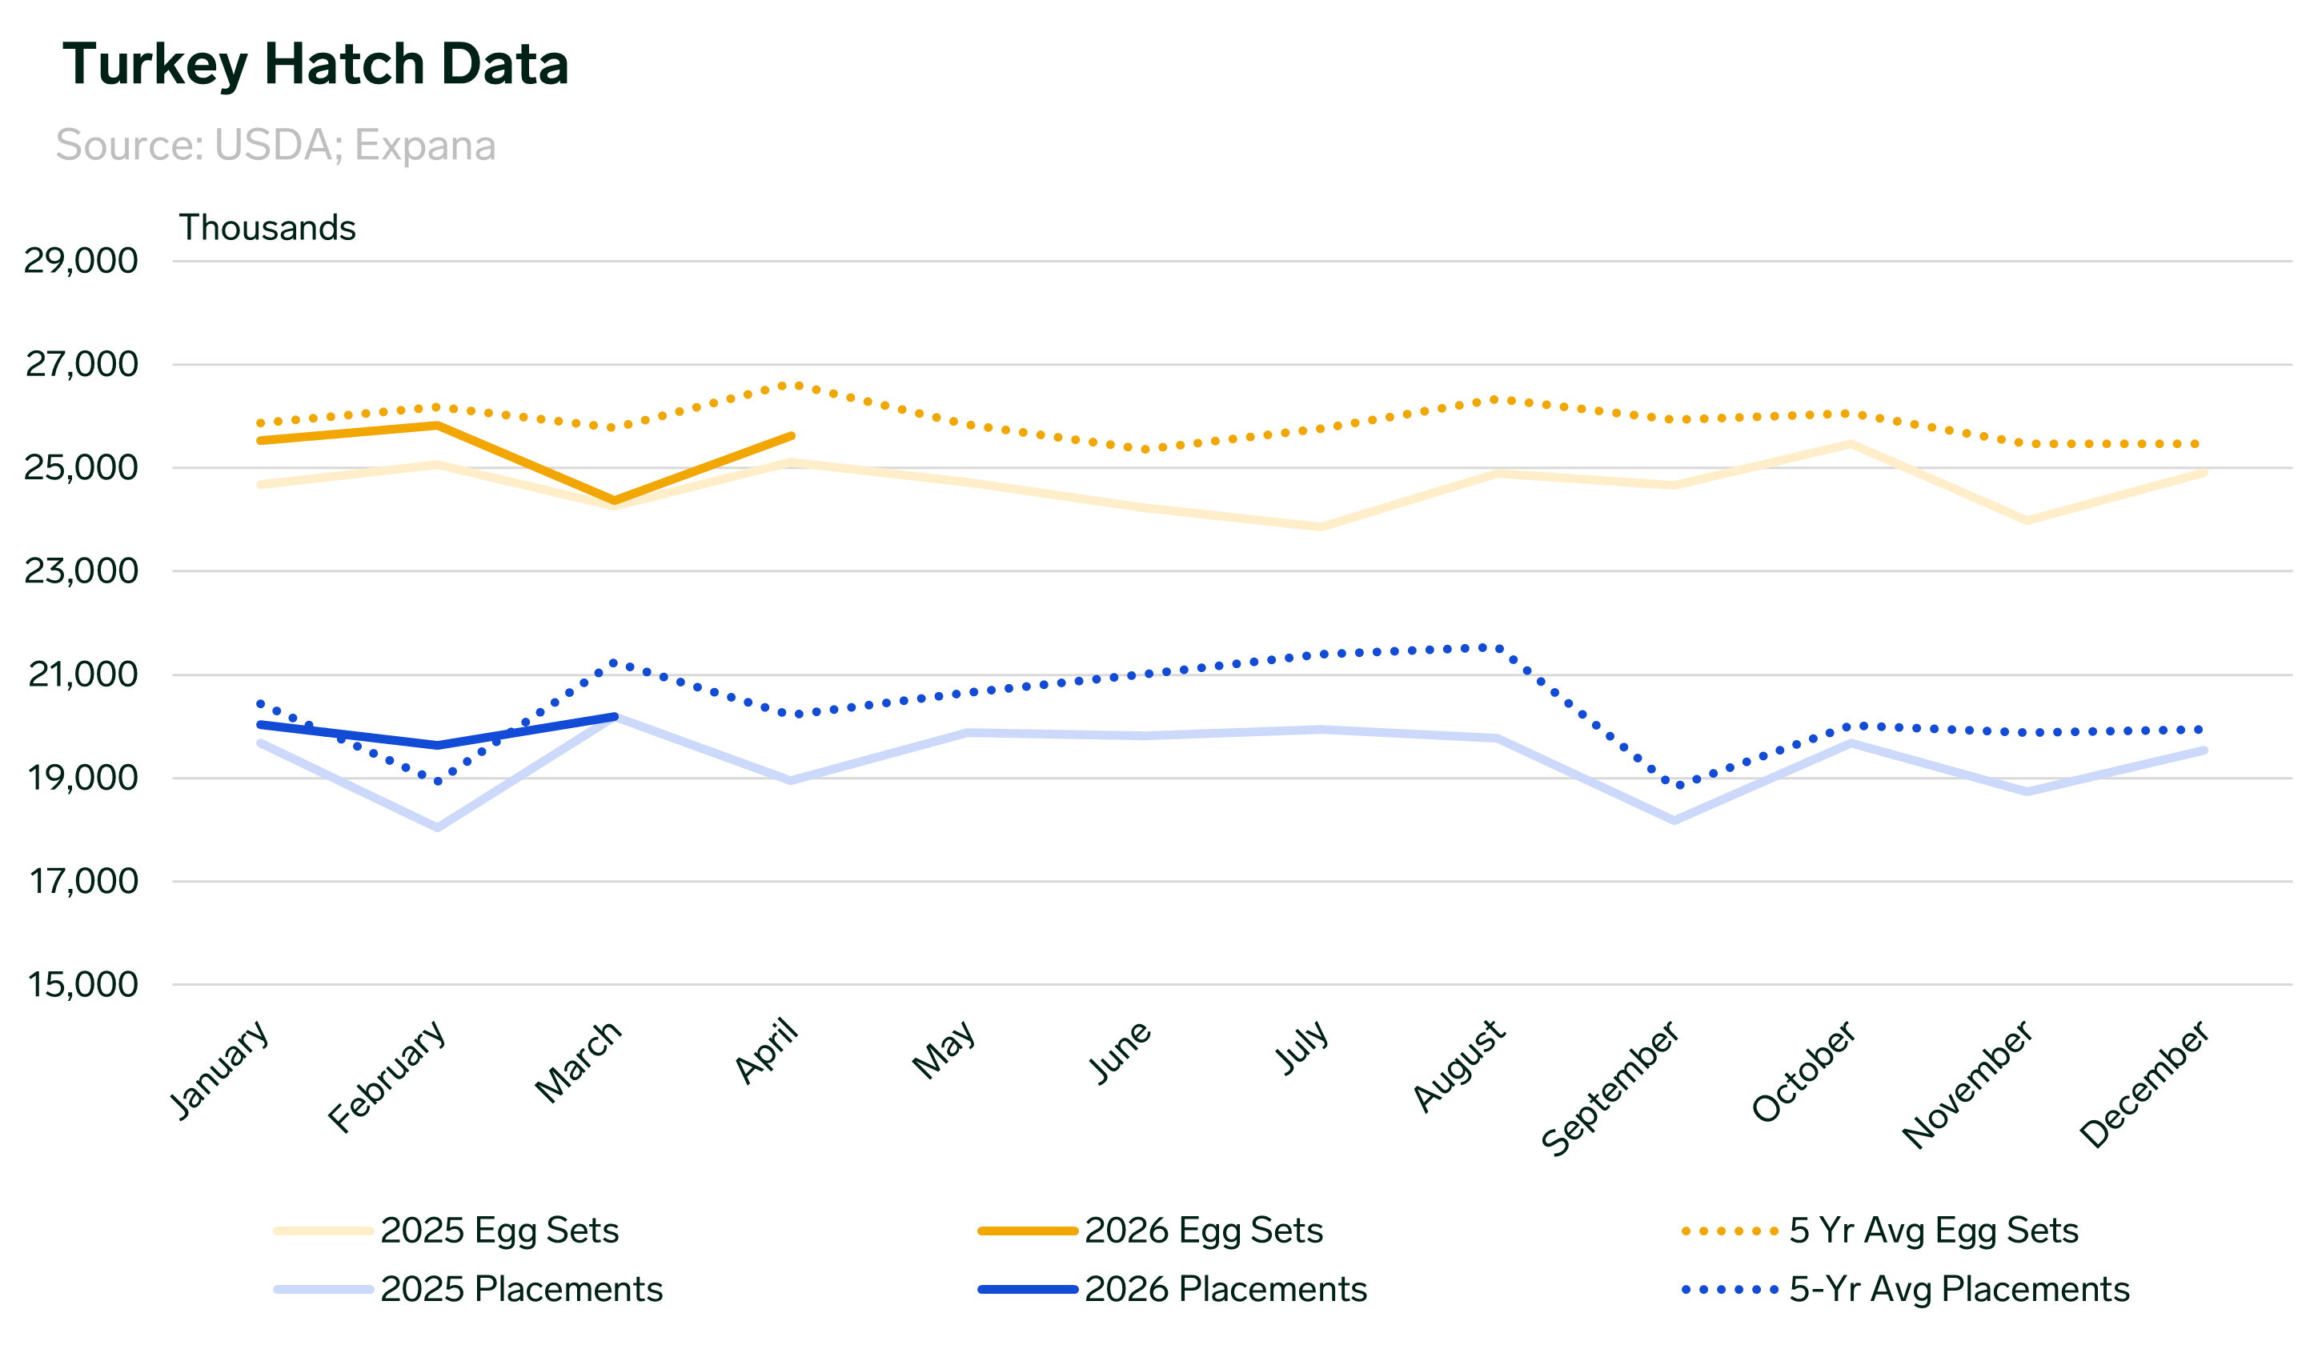Click the dotted orange 5 Yr Avg swatch

click(1730, 1231)
